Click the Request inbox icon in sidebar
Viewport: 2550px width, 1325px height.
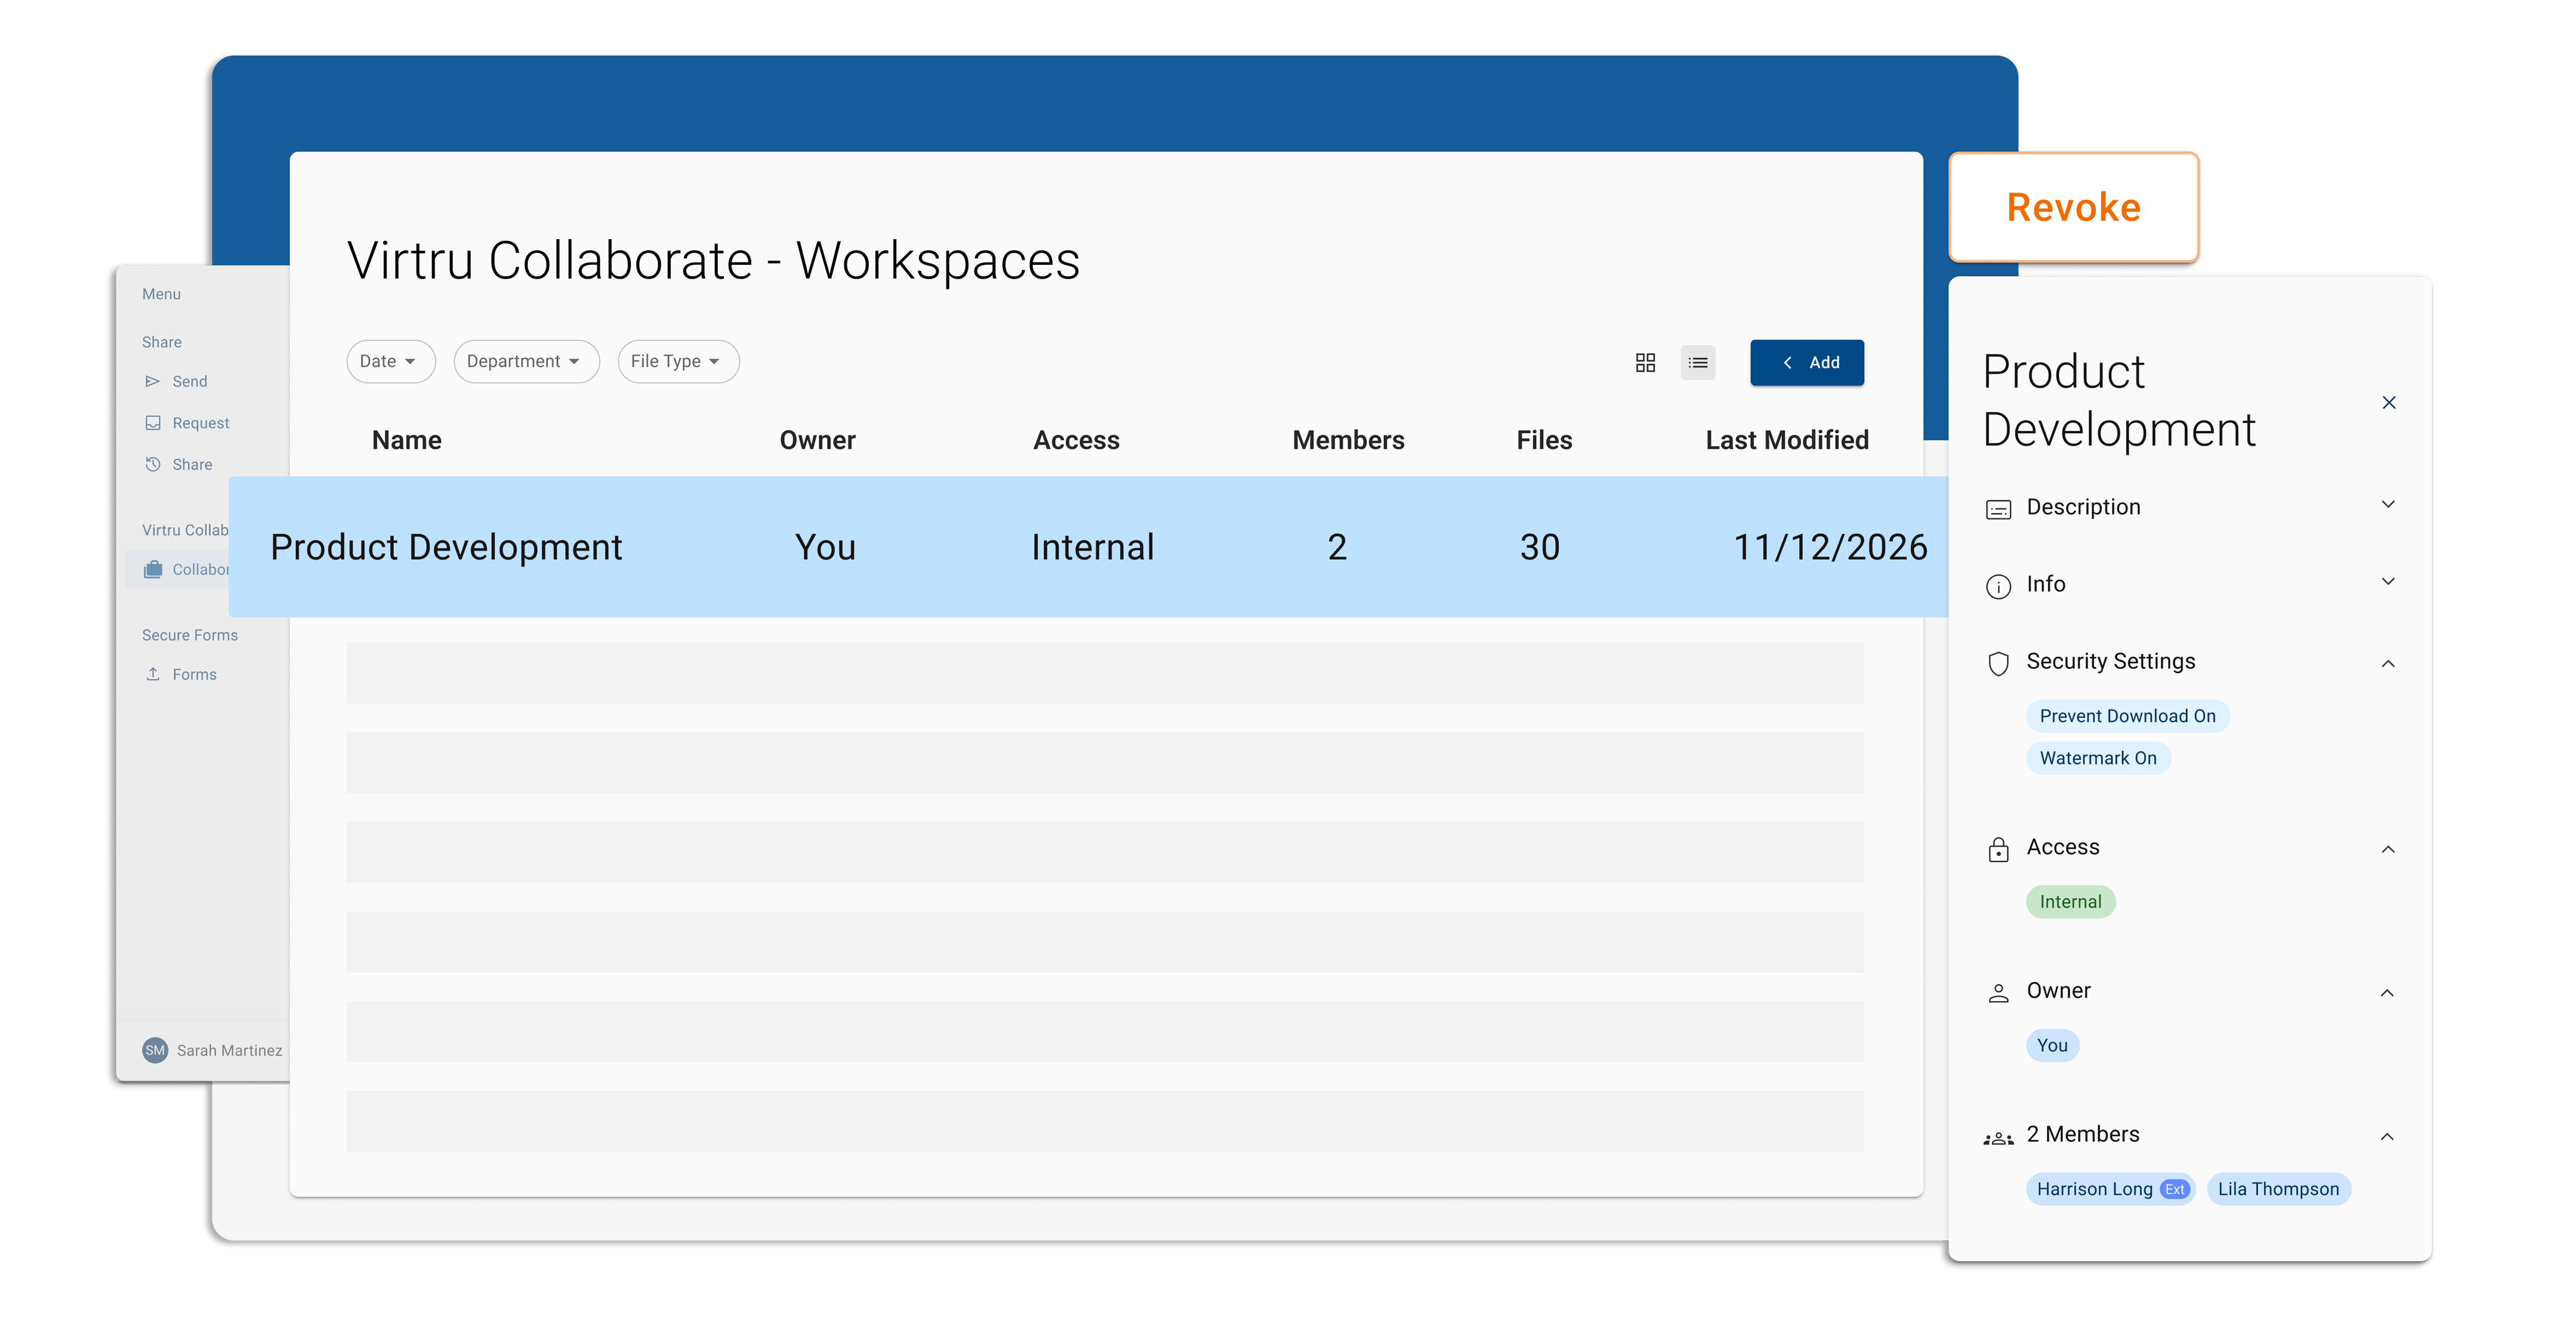[152, 422]
